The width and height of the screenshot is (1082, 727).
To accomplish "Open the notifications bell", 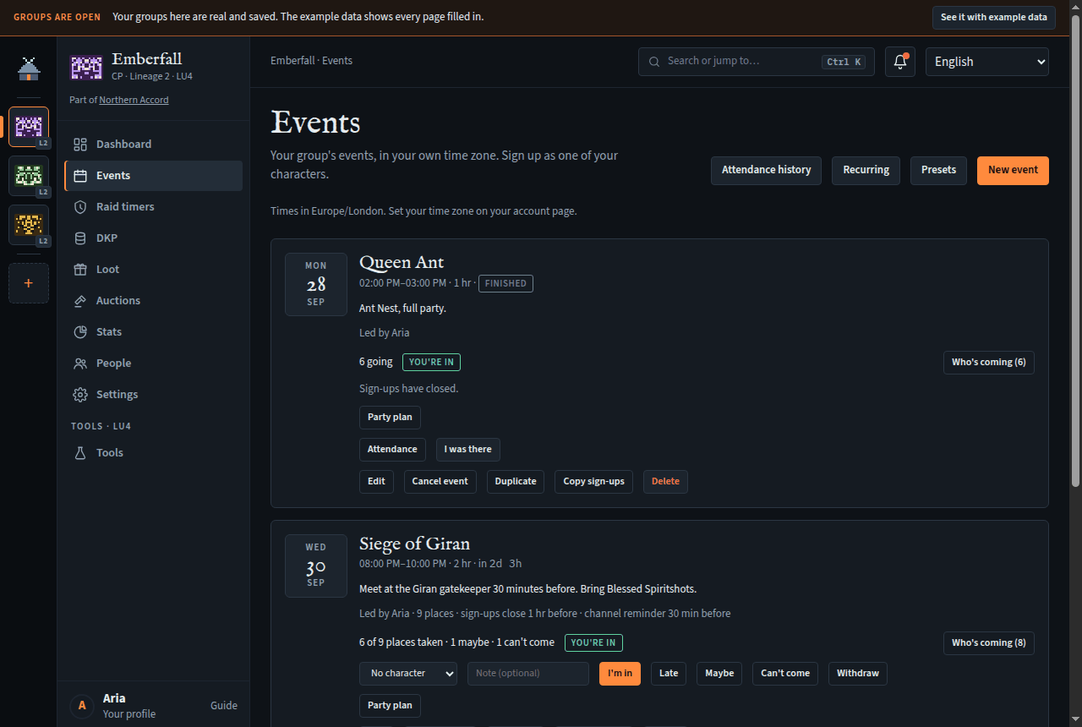I will tap(900, 62).
